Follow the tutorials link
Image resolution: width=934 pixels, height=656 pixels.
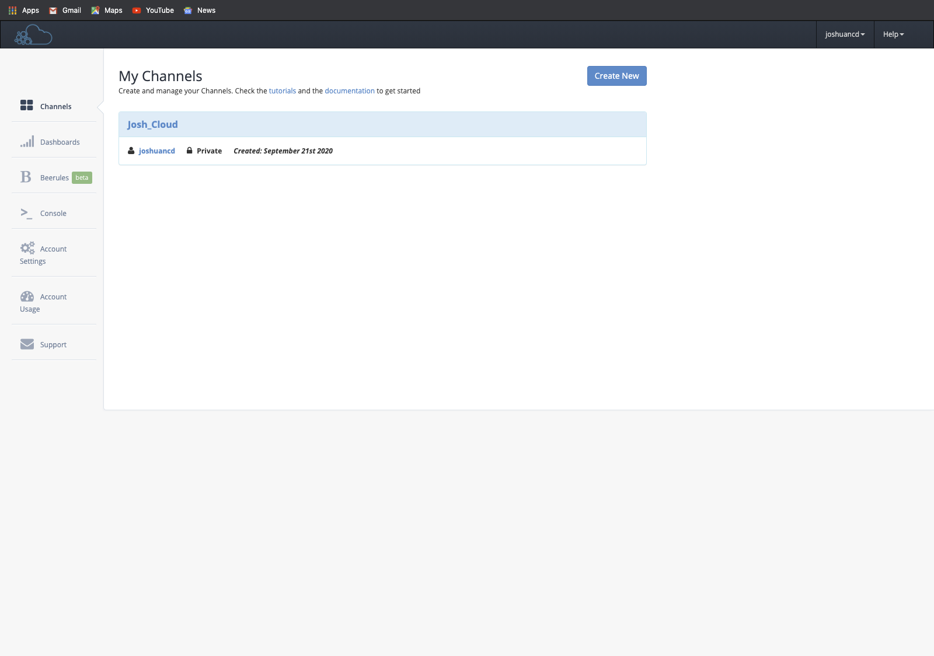282,90
